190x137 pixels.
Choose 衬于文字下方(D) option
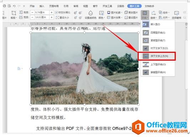pos(158,48)
